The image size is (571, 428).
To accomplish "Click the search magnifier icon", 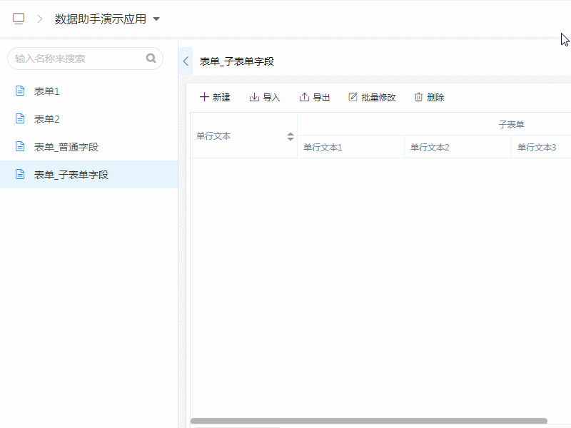I will click(151, 58).
